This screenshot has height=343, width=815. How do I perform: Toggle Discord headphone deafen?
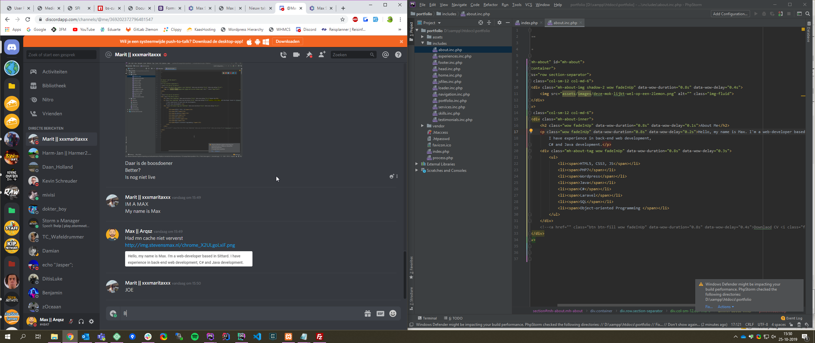(81, 321)
